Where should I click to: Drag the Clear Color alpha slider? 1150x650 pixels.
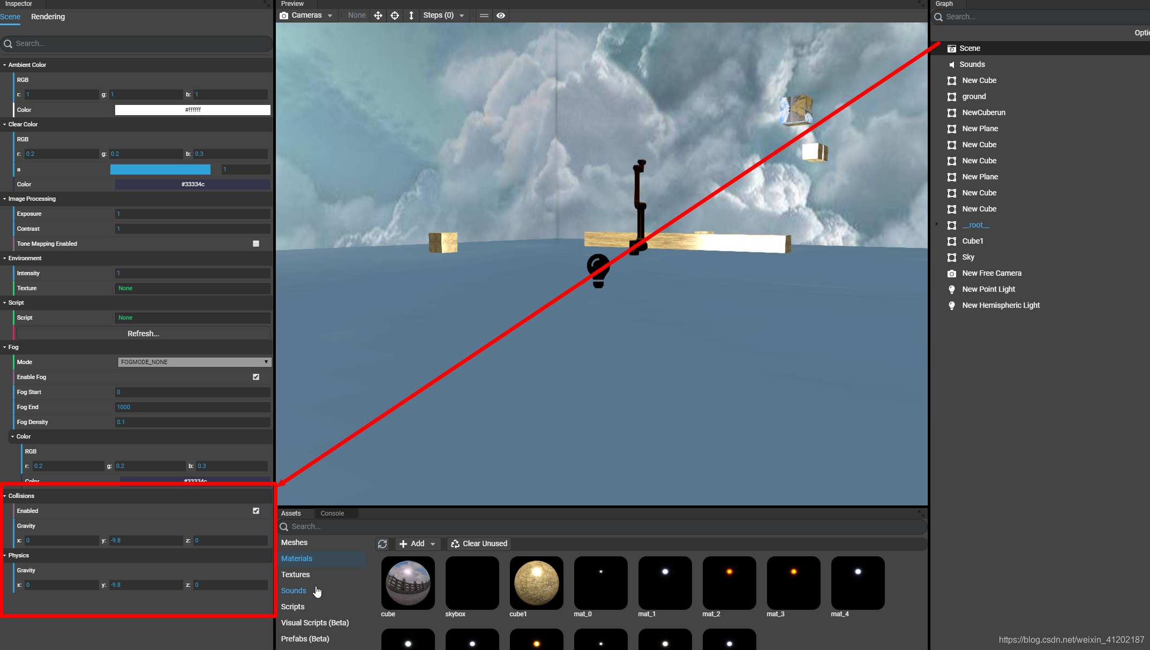pyautogui.click(x=160, y=169)
